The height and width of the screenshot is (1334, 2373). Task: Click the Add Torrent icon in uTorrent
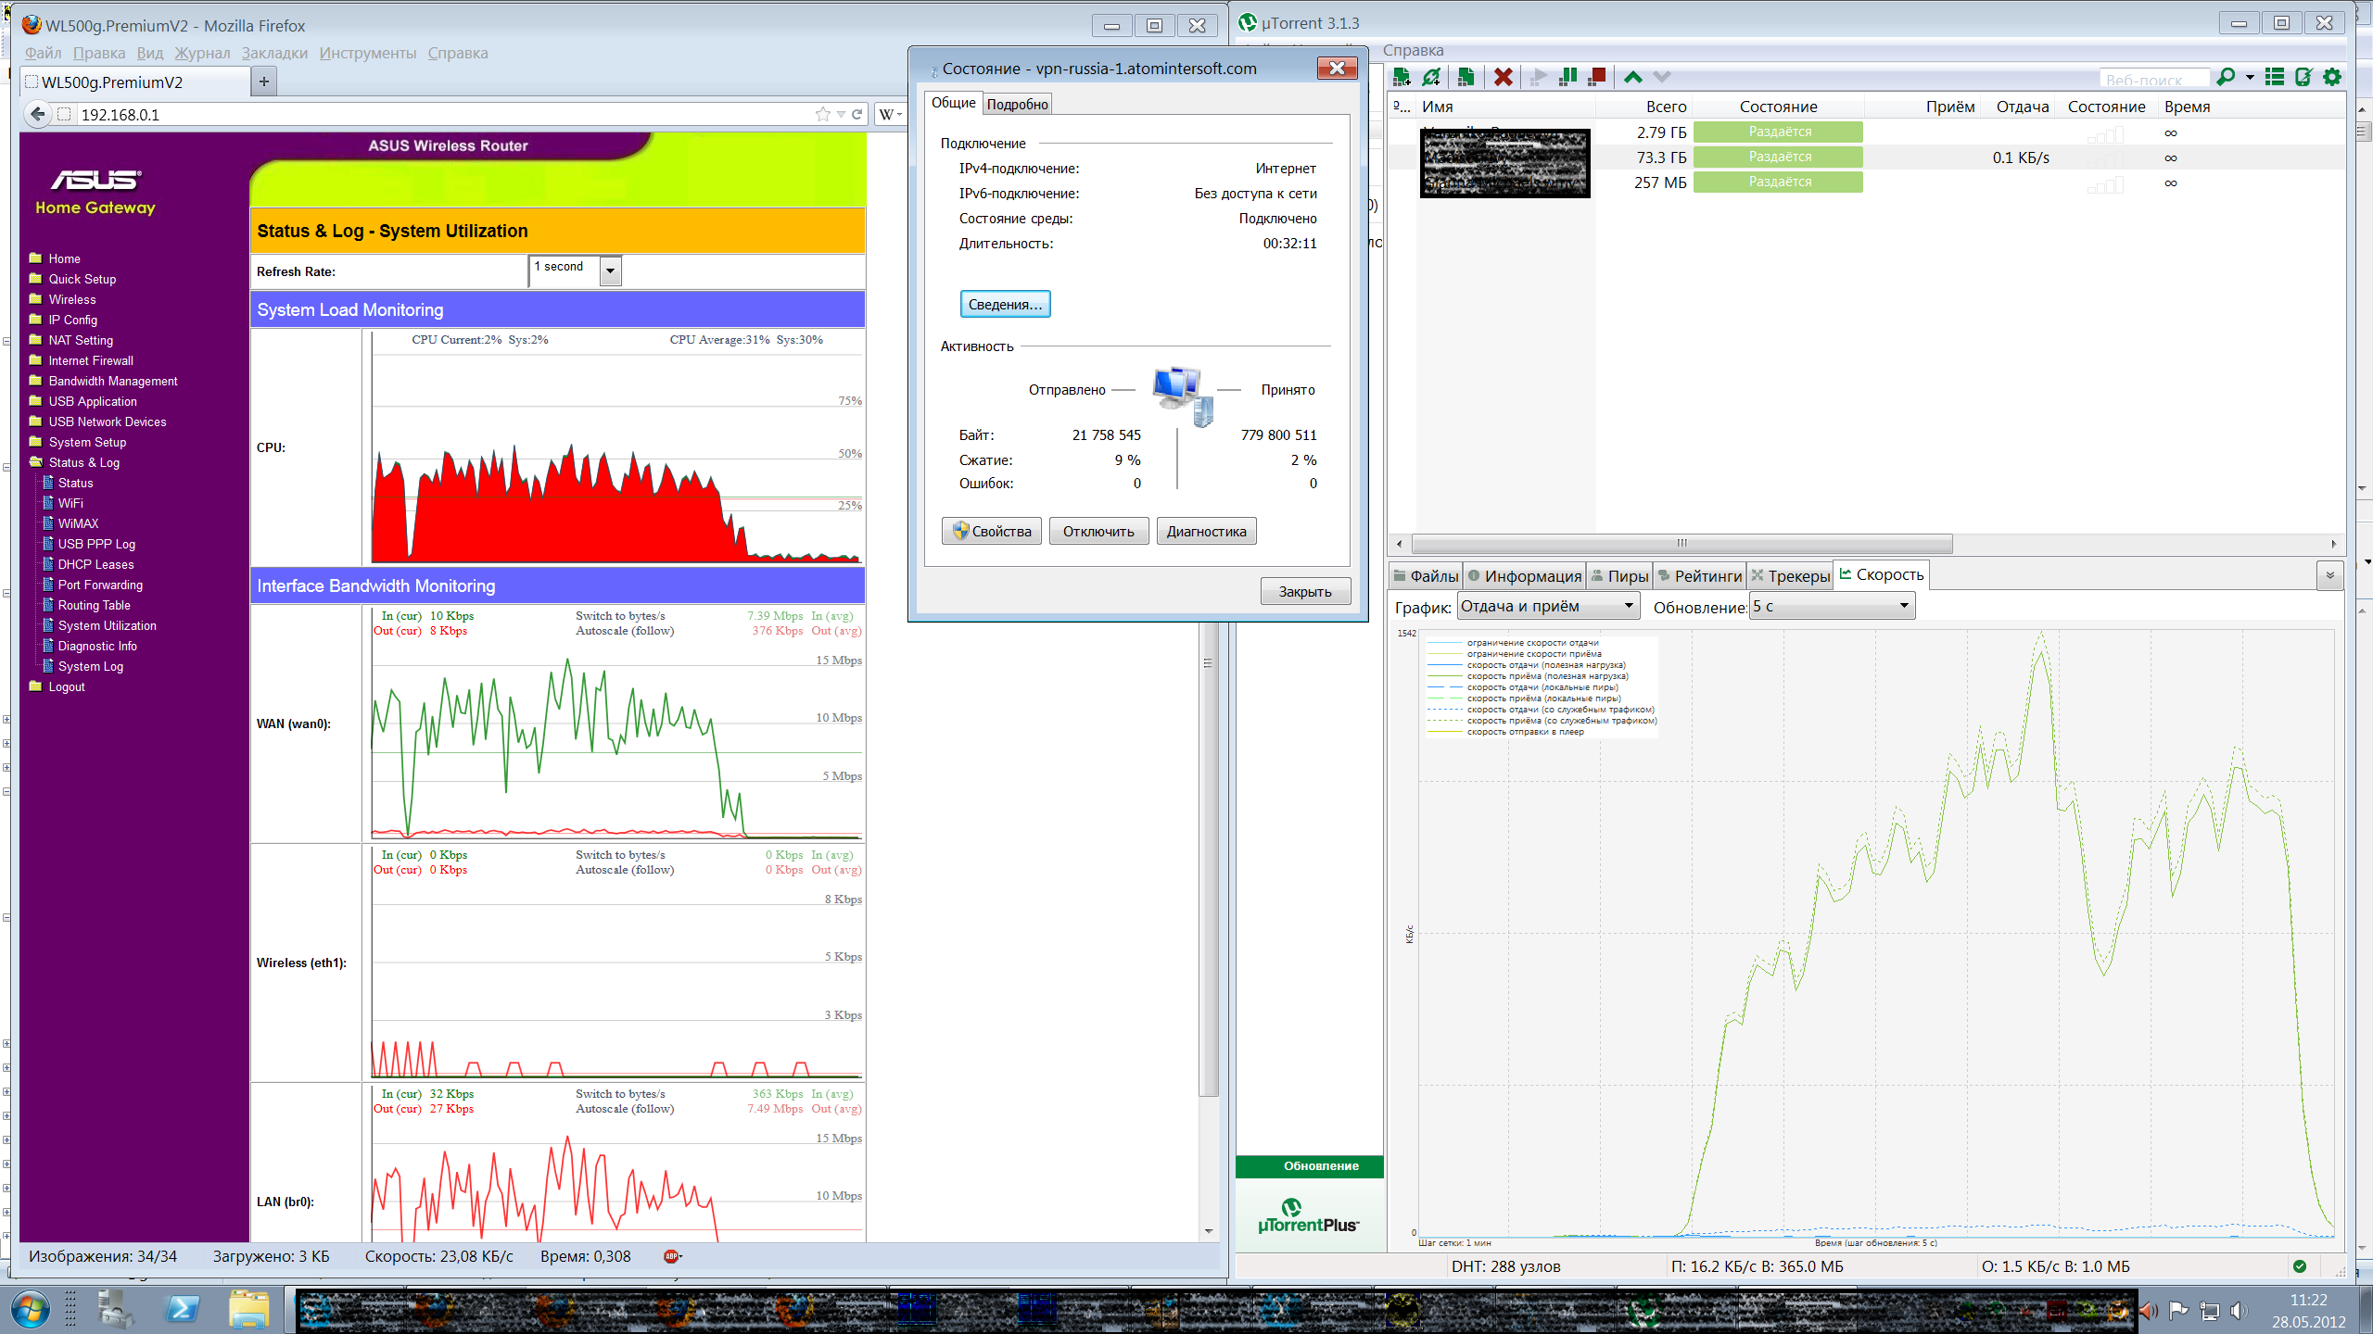pyautogui.click(x=1402, y=78)
